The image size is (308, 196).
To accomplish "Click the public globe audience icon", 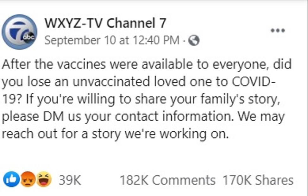I will click(x=194, y=40).
